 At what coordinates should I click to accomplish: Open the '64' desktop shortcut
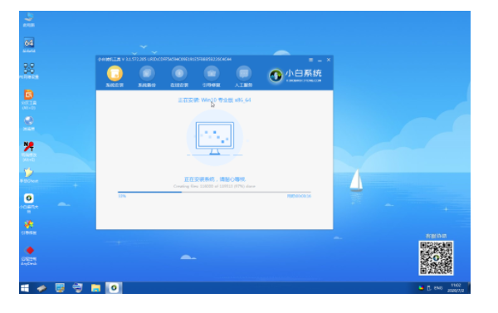pyautogui.click(x=29, y=45)
